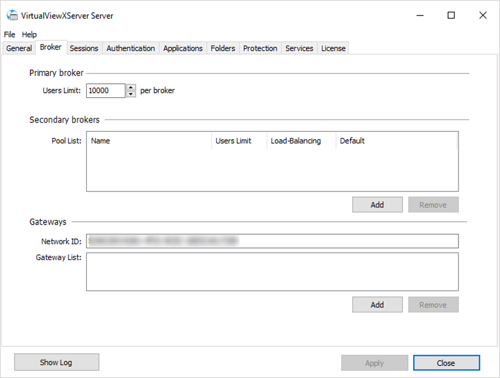This screenshot has width=500, height=378.
Task: Open the Help menu
Action: 29,34
